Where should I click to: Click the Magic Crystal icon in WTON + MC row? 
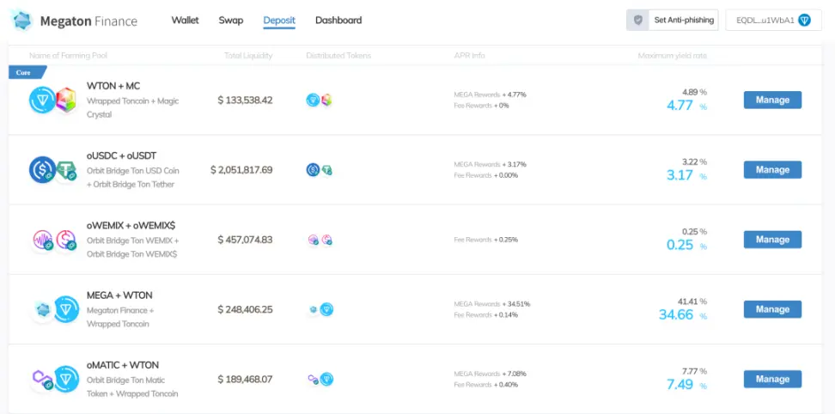66,100
